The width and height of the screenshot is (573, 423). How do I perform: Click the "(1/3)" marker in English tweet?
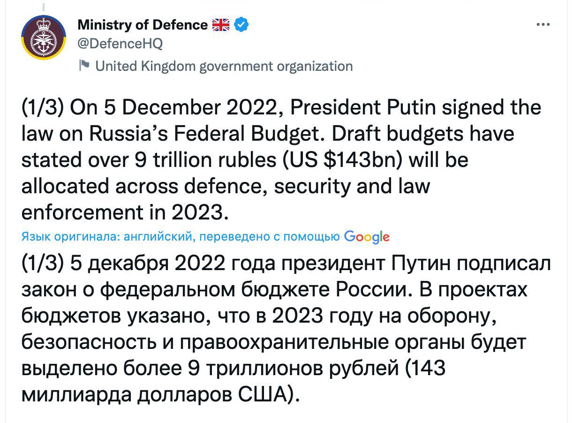point(43,108)
